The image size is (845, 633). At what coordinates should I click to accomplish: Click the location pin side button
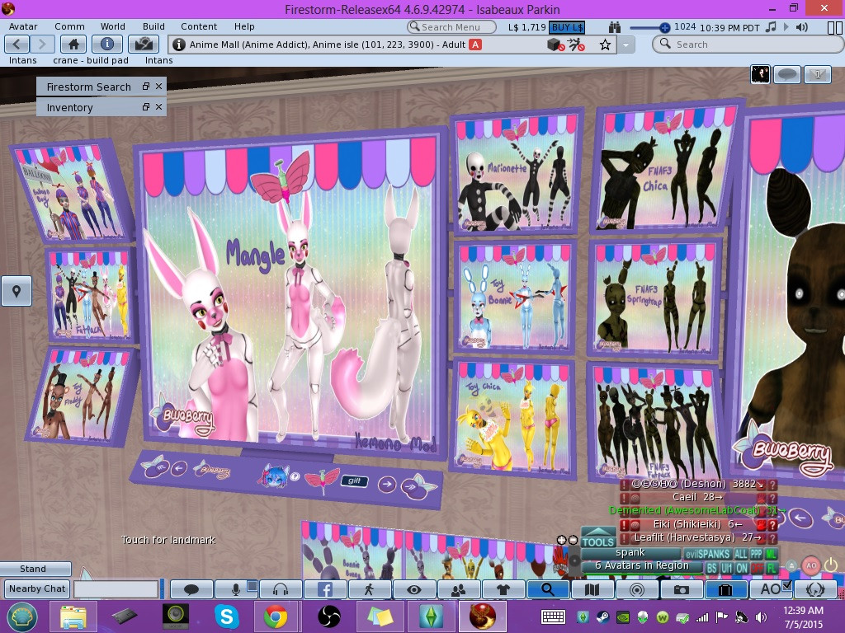click(17, 291)
